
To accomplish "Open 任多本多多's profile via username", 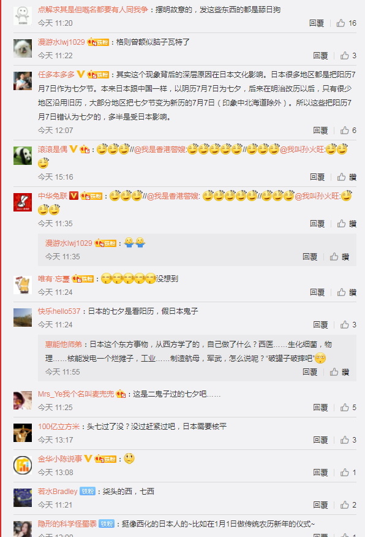I will pyautogui.click(x=56, y=75).
